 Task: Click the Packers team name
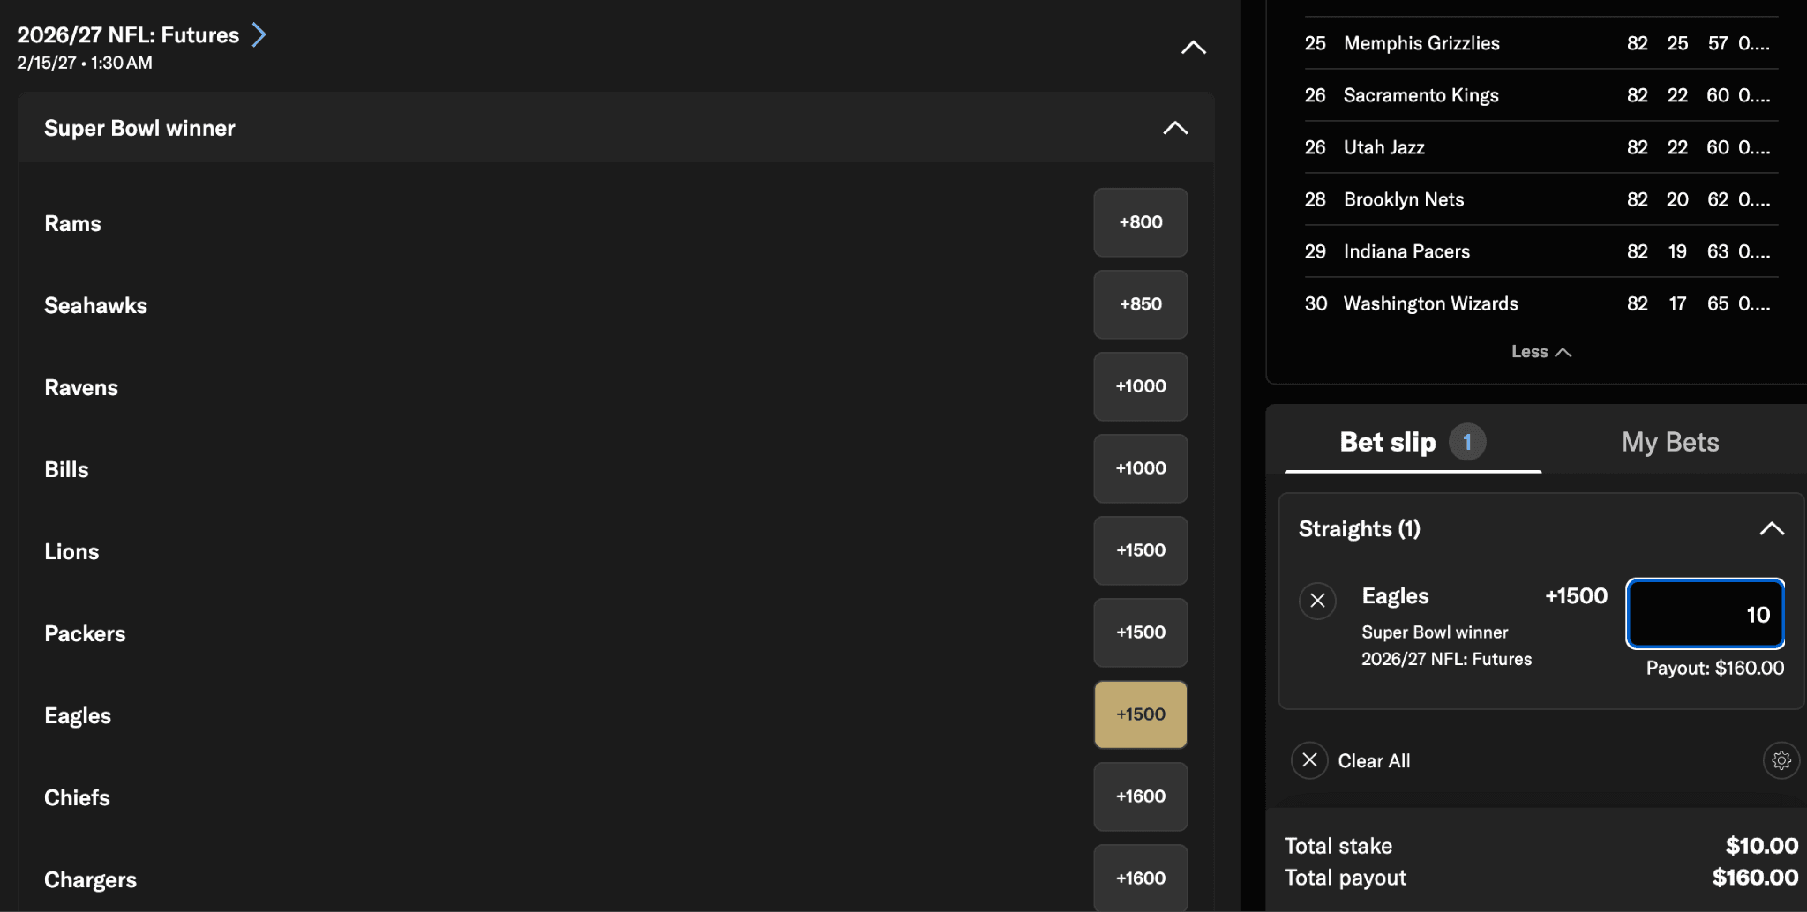coord(85,633)
